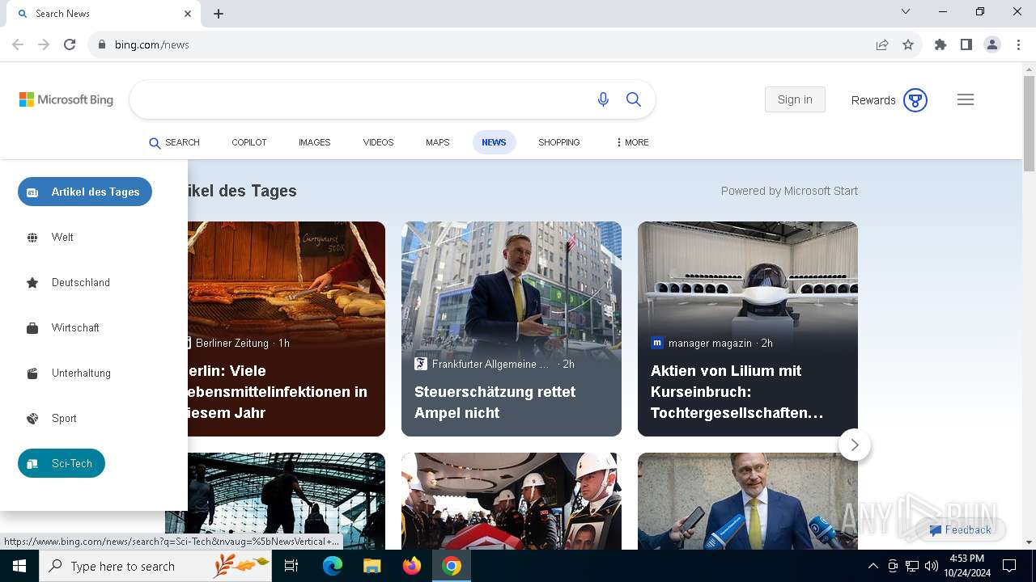Click Powered by Microsoft Start text
The width and height of the screenshot is (1036, 582).
(x=789, y=191)
